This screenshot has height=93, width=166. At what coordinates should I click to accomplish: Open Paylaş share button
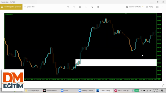coord(149,7)
